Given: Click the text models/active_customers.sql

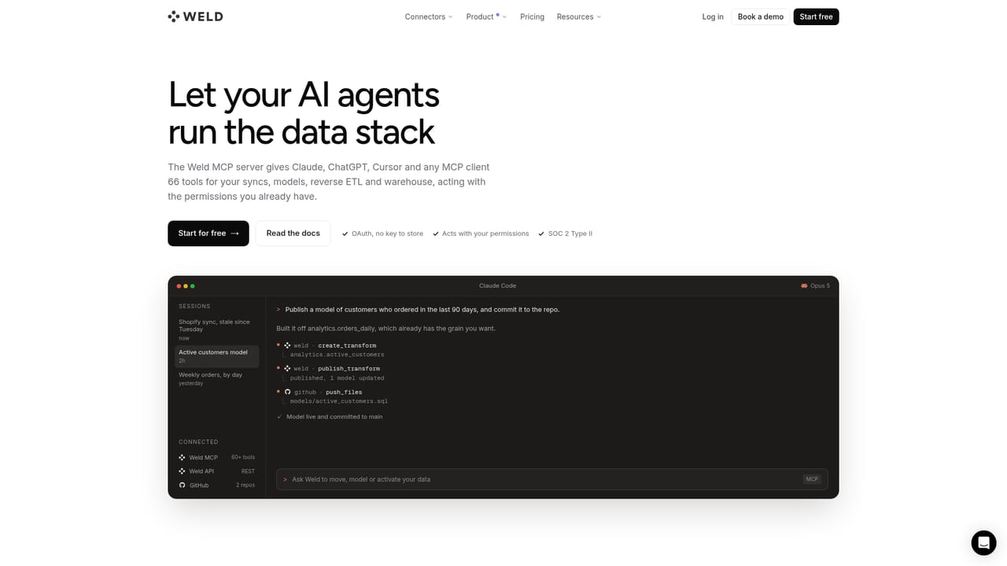Looking at the screenshot, I should 338,401.
